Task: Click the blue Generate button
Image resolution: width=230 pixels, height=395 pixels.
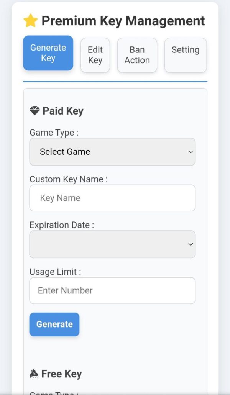Action: click(x=54, y=325)
